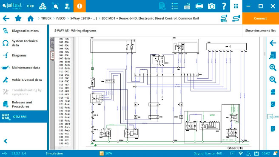Viewport: 279px width, 157px height.
Task: Zoom in on the wiring diagram
Action: coord(273,67)
